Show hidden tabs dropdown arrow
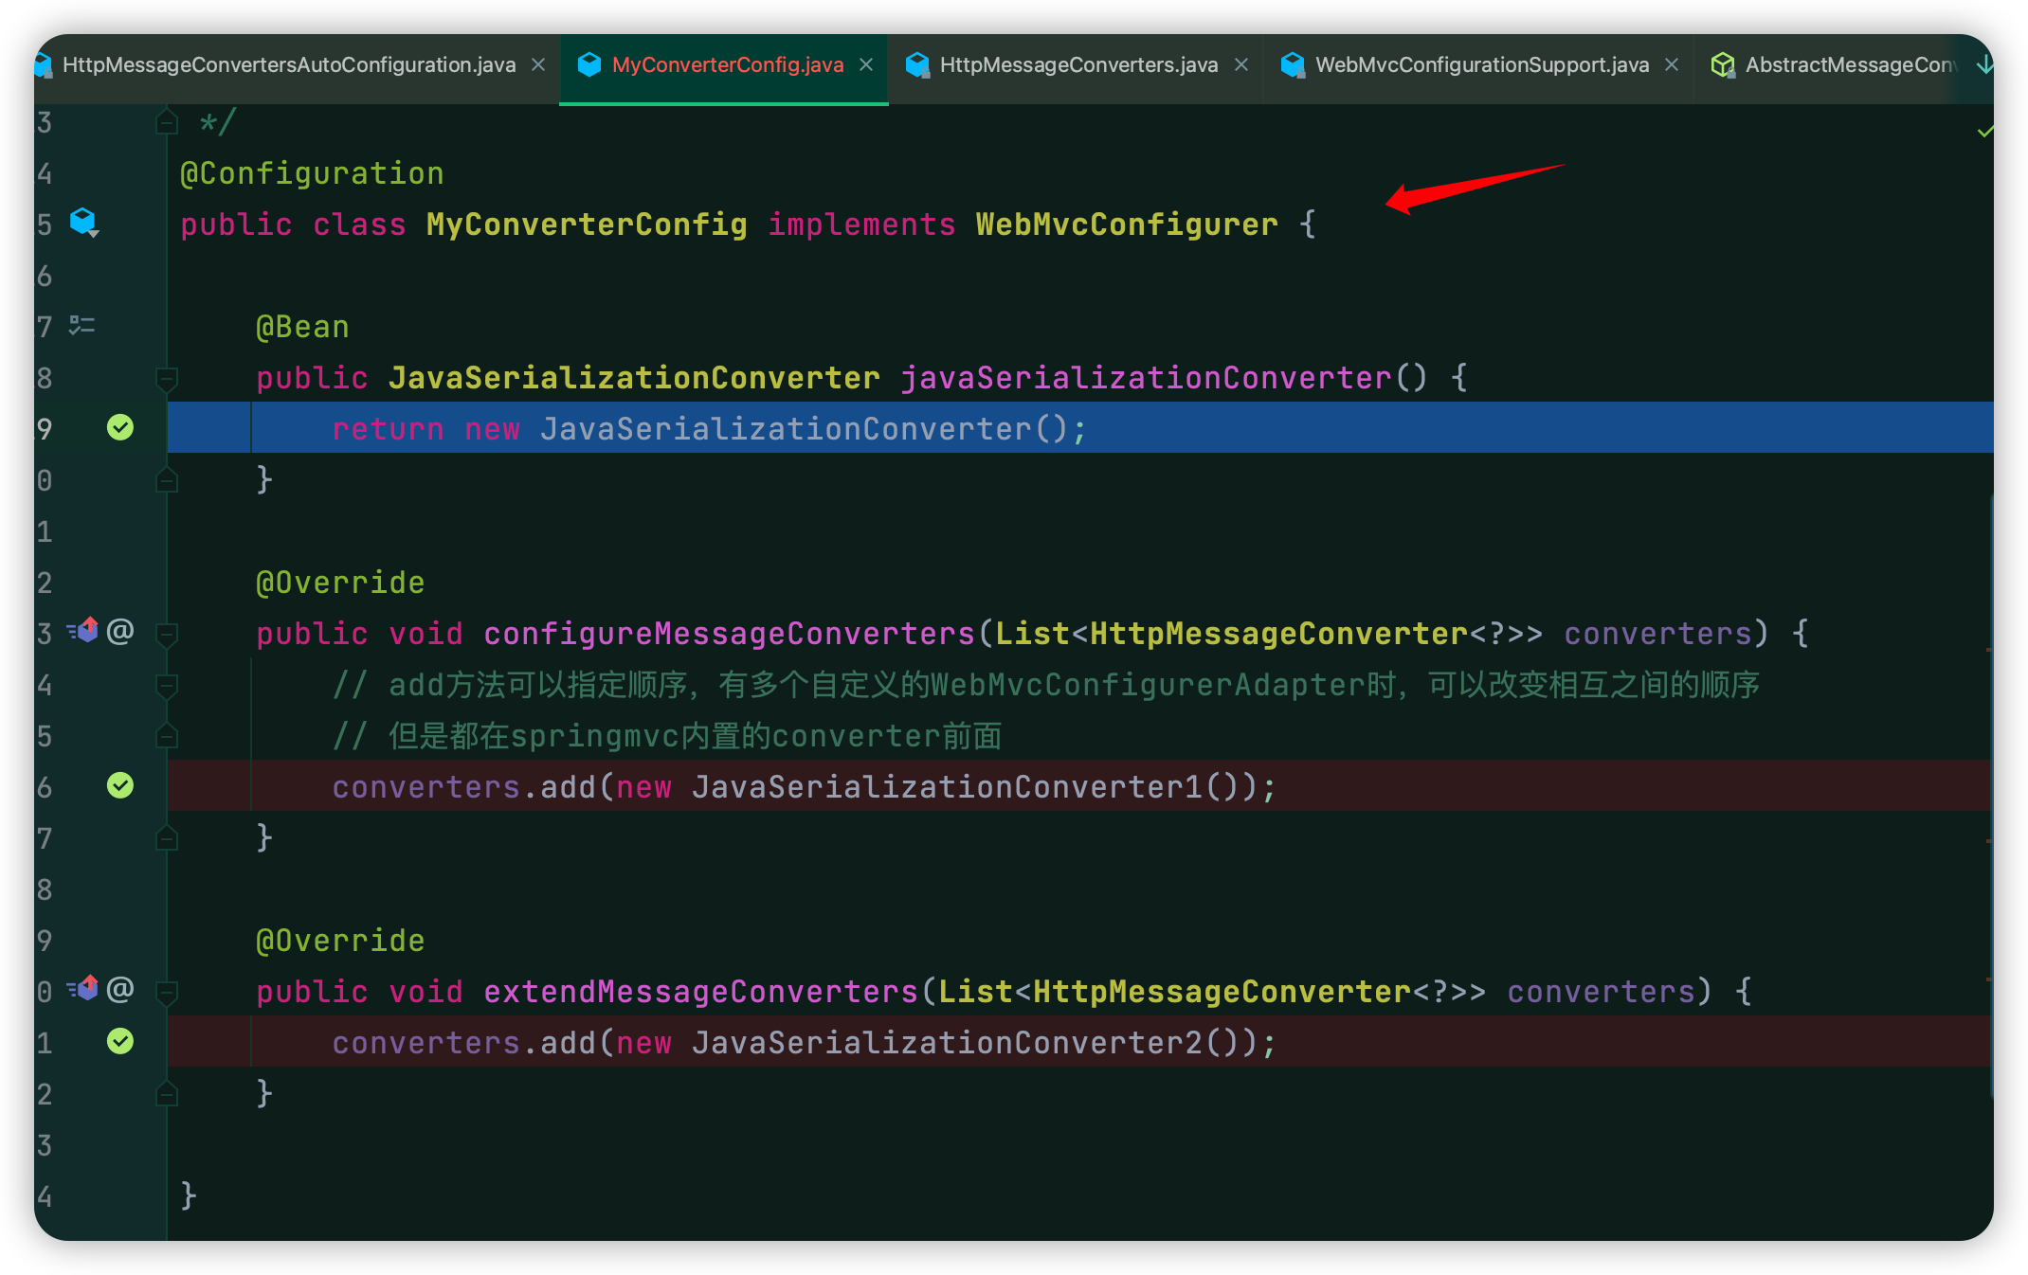Viewport: 2028px width, 1275px height. pyautogui.click(x=1983, y=64)
